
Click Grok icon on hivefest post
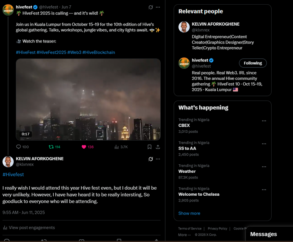pos(151,7)
